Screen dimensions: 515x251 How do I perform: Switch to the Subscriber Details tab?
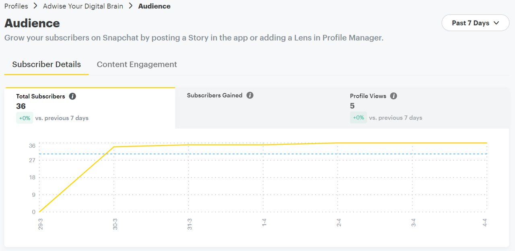tap(46, 64)
